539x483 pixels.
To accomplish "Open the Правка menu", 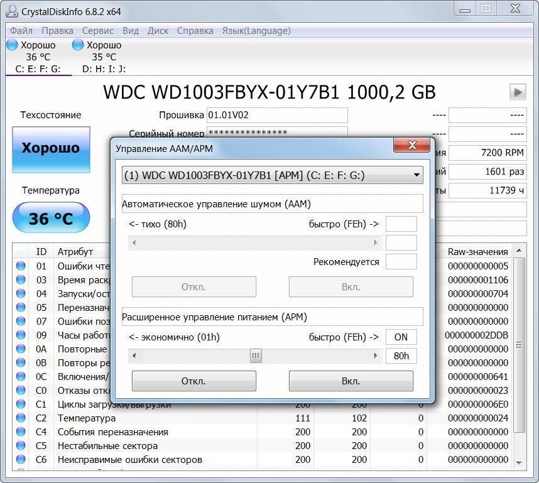I will pos(57,31).
